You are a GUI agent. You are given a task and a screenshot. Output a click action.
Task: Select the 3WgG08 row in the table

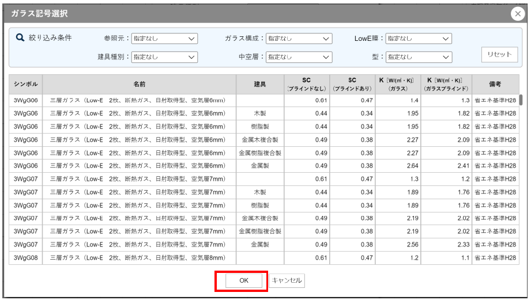pos(139,258)
